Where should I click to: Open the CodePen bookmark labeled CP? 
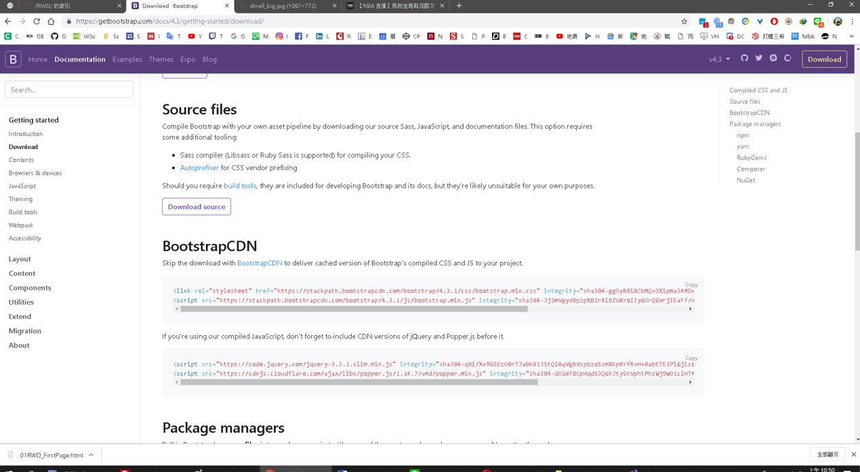tap(411, 37)
